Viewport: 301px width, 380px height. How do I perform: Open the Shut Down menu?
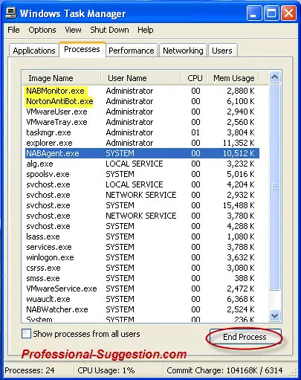(109, 30)
